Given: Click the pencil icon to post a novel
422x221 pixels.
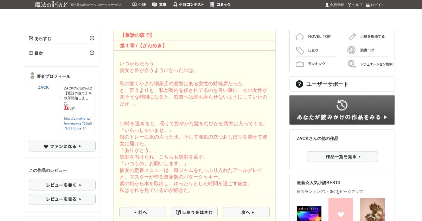Looking at the screenshot, I should 352,36.
